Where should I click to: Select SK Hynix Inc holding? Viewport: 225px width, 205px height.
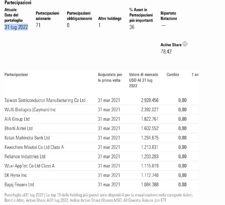point(16,175)
